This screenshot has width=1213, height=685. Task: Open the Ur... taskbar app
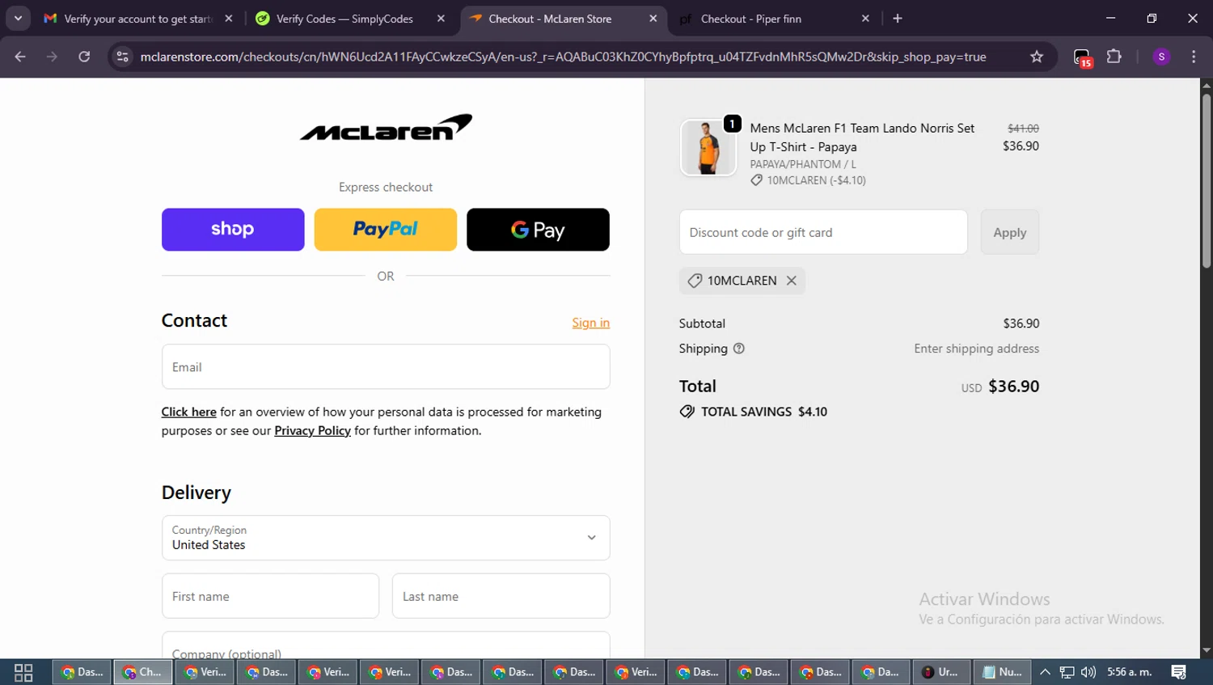[x=941, y=672]
